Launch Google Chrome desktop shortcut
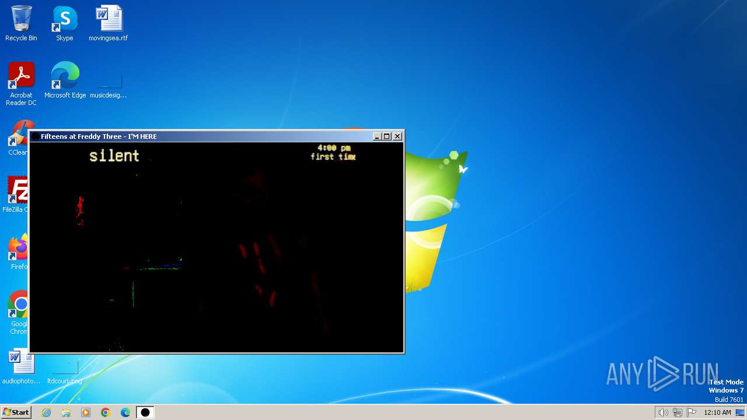747x420 pixels. click(18, 313)
